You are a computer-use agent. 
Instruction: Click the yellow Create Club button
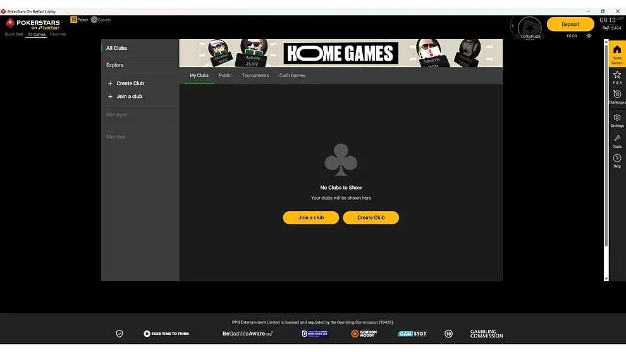371,217
